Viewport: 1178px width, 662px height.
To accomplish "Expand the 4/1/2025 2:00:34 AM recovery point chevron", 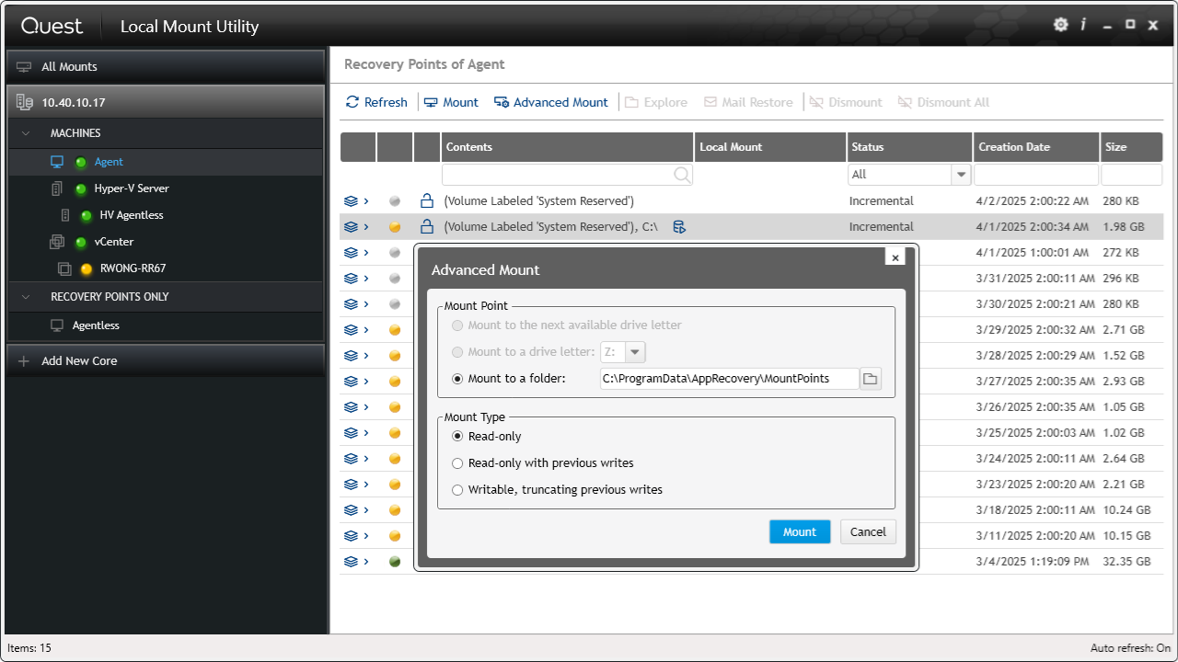I will pos(366,227).
